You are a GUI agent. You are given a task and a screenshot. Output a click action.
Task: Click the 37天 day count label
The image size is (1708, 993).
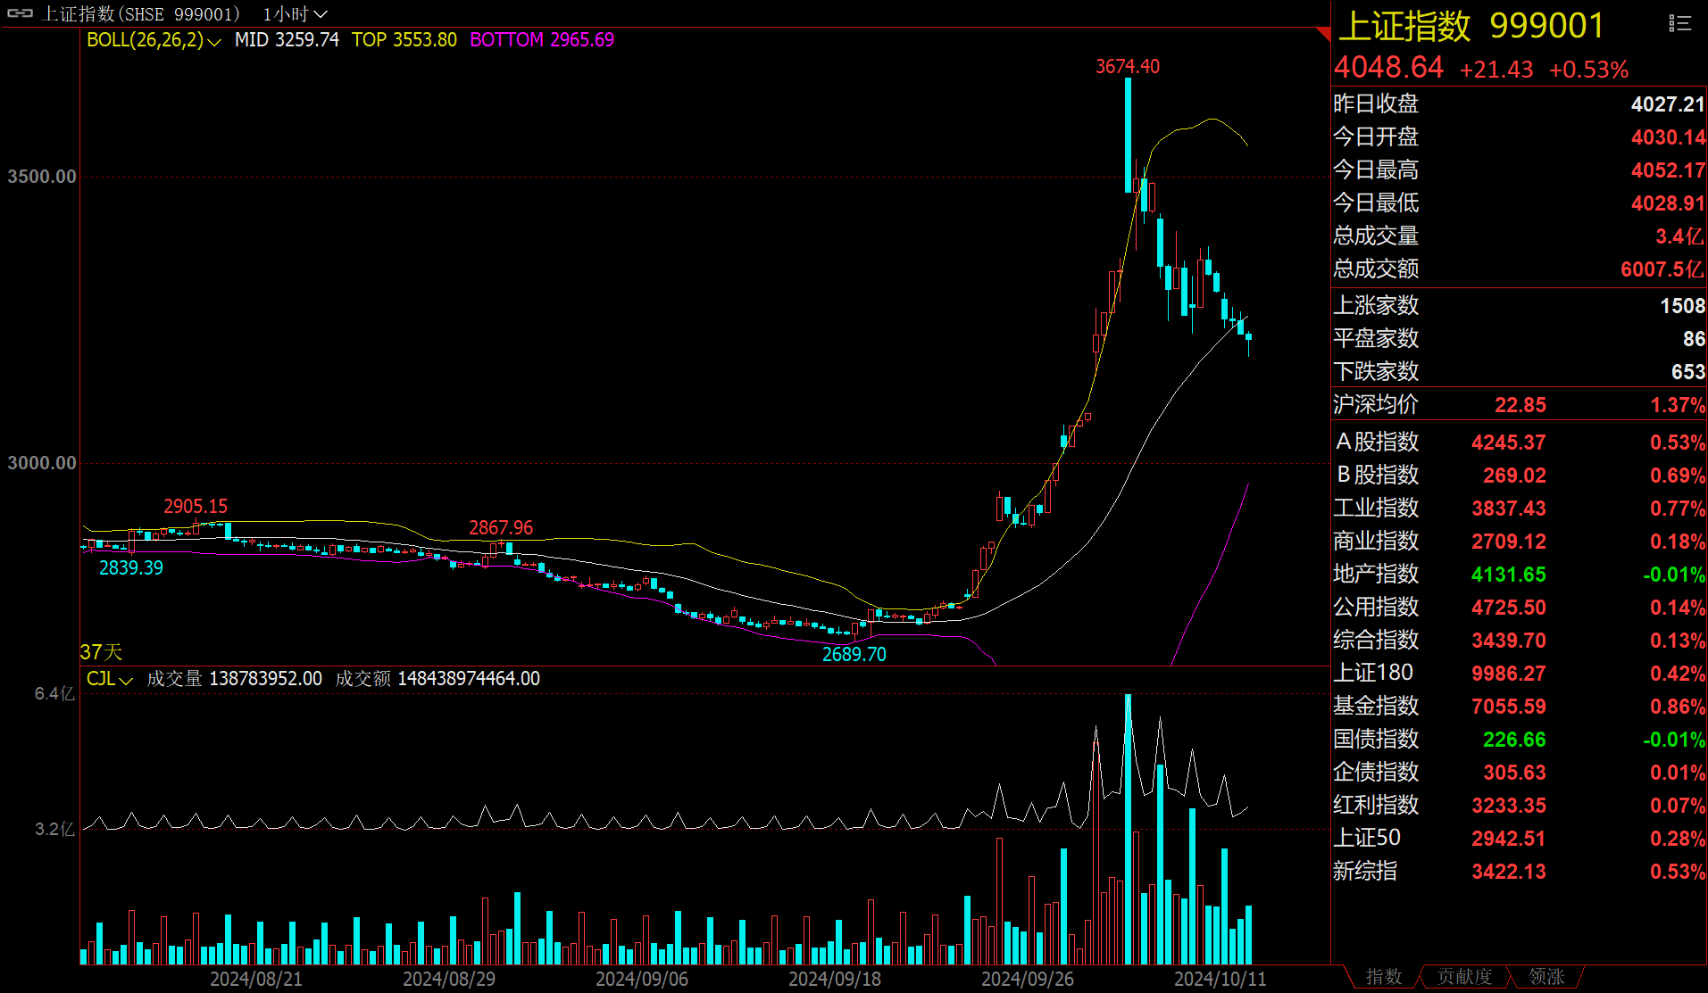[101, 652]
